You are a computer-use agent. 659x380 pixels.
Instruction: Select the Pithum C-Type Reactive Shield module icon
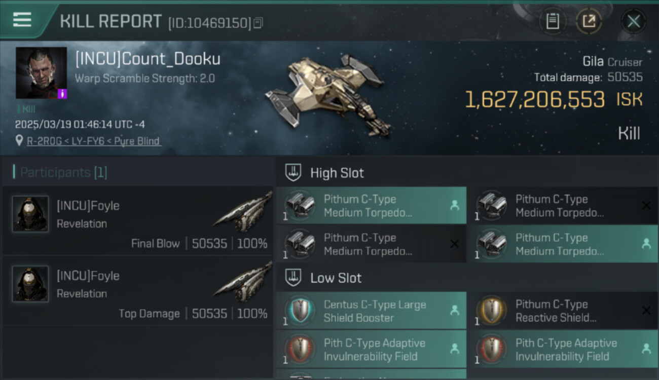point(491,310)
